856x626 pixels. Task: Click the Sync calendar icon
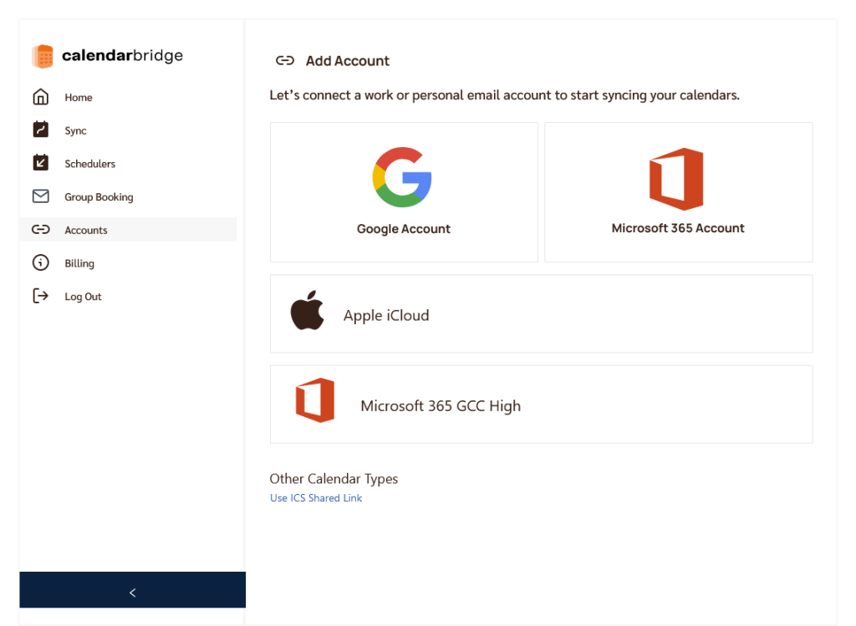point(40,130)
